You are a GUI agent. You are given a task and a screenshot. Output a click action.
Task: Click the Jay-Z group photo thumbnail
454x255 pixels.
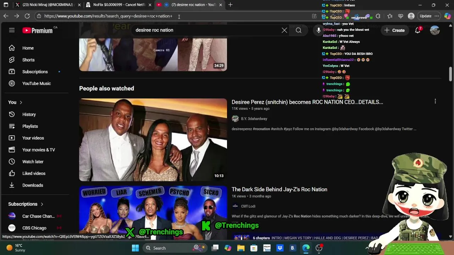click(153, 140)
